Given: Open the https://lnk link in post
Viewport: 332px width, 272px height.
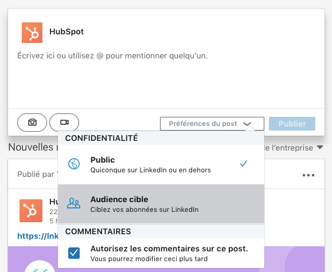Looking at the screenshot, I should coord(38,236).
